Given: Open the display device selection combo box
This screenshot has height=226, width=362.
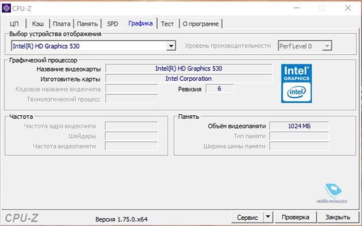Looking at the screenshot, I should [x=93, y=46].
